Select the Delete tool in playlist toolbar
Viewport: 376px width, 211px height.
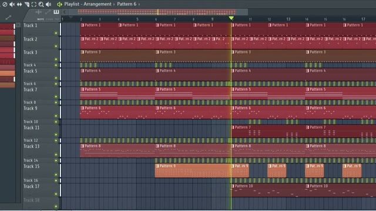click(x=5, y=4)
